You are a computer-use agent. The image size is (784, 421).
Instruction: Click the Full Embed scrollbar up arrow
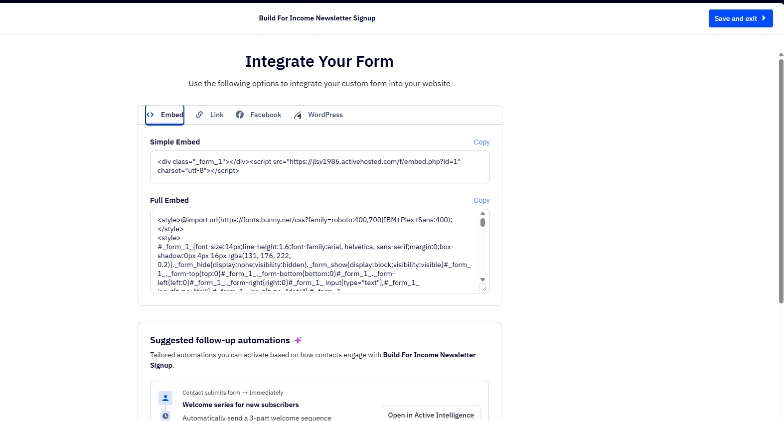tap(482, 214)
